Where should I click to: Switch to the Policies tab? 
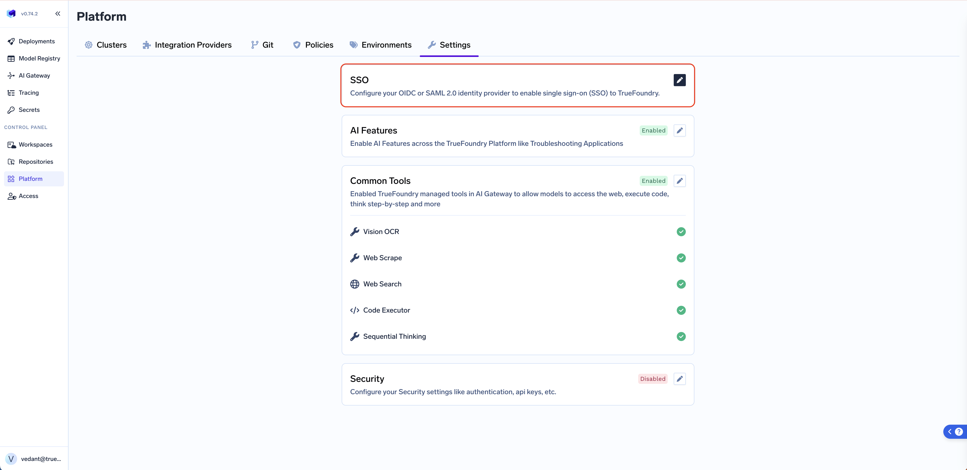(313, 45)
